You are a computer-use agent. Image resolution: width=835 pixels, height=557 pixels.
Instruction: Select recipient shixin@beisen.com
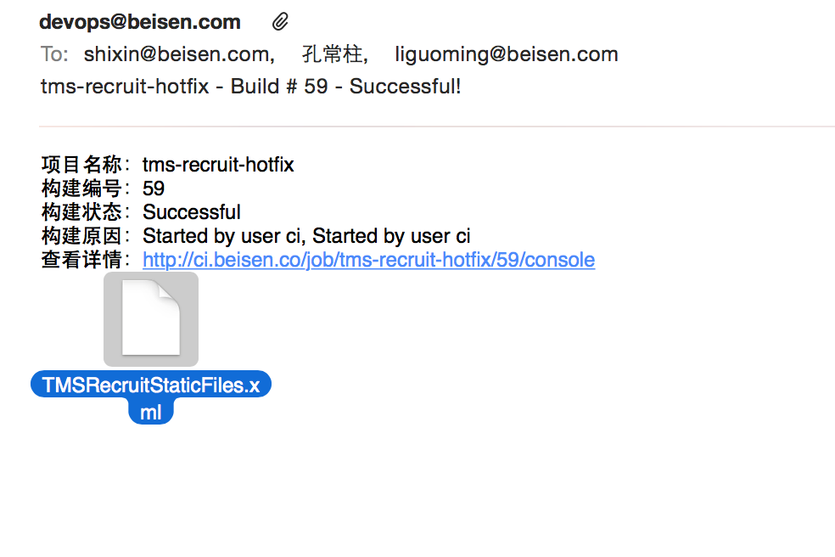coord(179,54)
